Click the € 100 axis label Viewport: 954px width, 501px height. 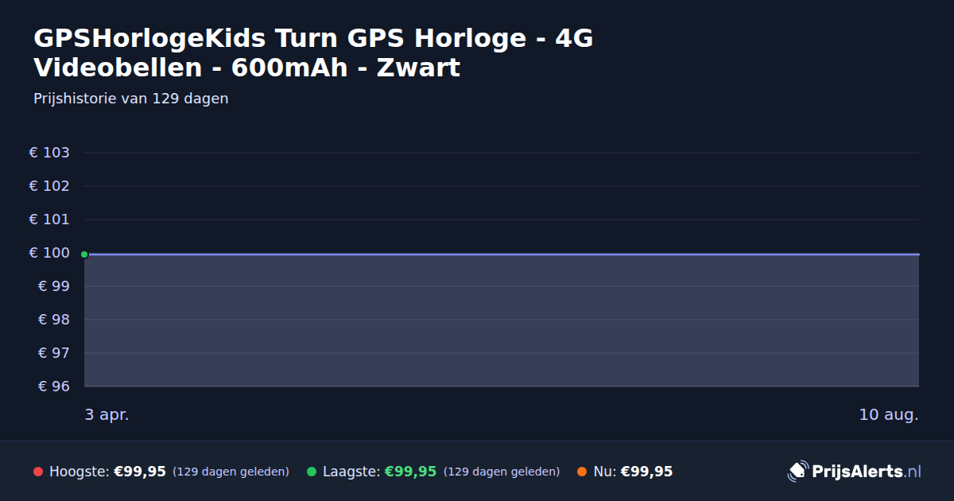coord(50,253)
